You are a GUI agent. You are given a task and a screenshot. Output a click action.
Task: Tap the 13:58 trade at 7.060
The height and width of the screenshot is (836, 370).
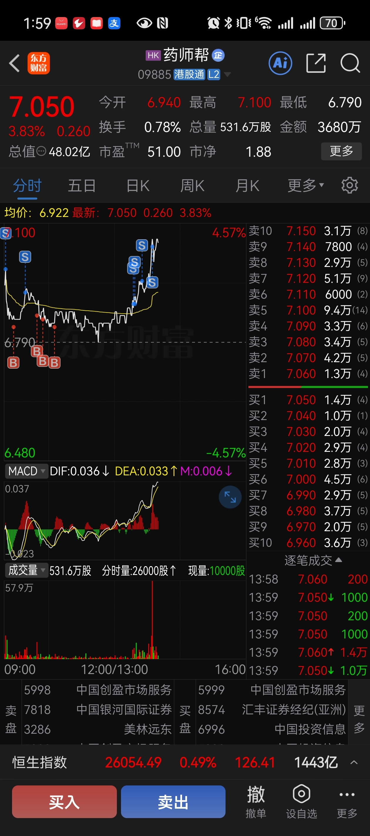coord(308,579)
